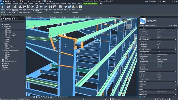
Task: Collapse the Views (all) tree node
Action: click(1, 25)
